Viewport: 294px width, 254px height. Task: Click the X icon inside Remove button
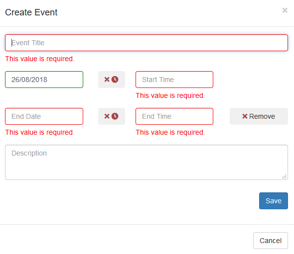coord(245,116)
